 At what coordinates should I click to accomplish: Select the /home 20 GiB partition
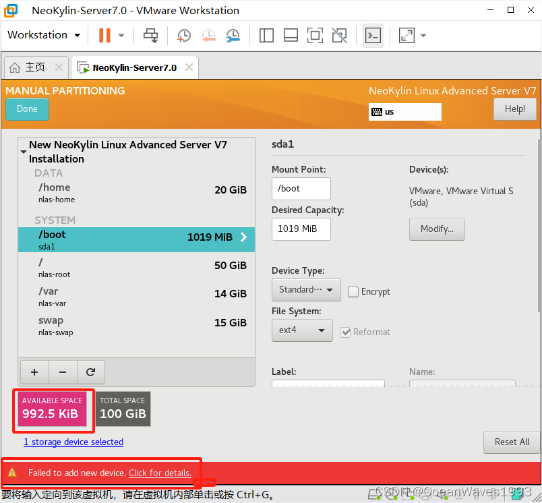[x=136, y=193]
